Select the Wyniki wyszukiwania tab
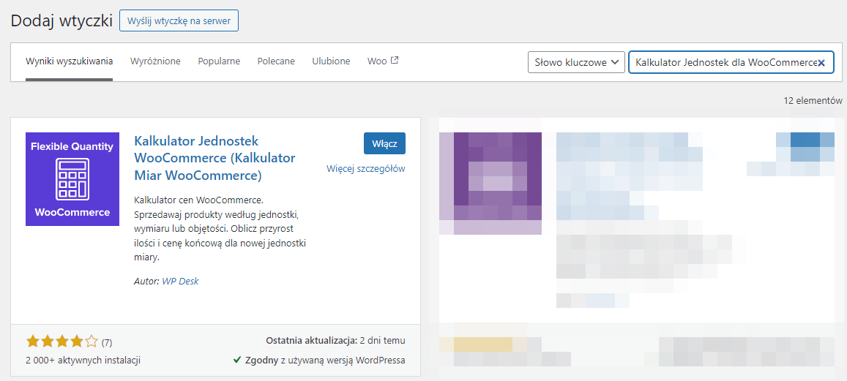The width and height of the screenshot is (847, 381). coord(69,61)
